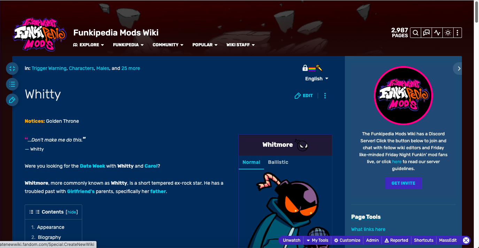Switch infobox to the Ballistic tab
Viewport: 479px width, 248px height.
tap(278, 162)
